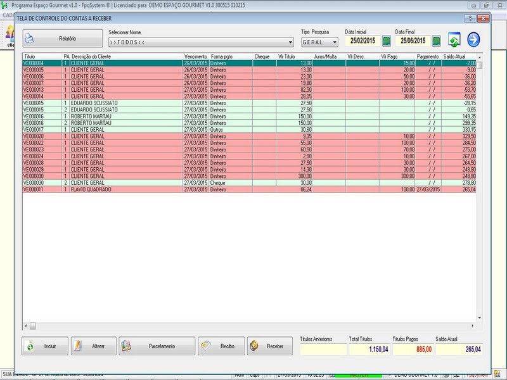The height and width of the screenshot is (380, 507).
Task: Expand the Selecionar Nome dropdown
Action: pyautogui.click(x=290, y=42)
